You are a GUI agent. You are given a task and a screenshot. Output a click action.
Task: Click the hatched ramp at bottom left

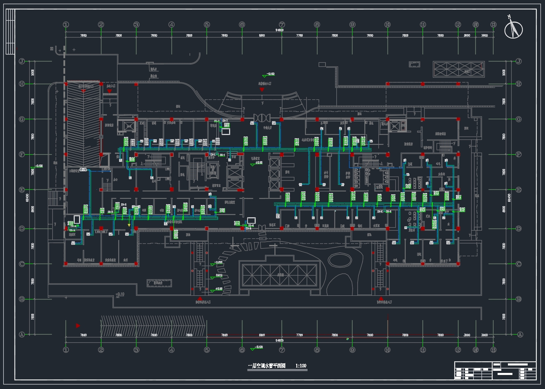pos(153,326)
